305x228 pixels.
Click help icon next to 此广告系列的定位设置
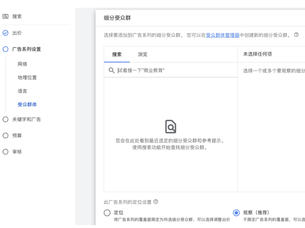tap(156, 202)
